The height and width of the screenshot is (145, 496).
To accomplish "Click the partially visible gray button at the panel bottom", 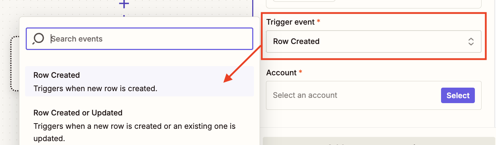I will 379,141.
